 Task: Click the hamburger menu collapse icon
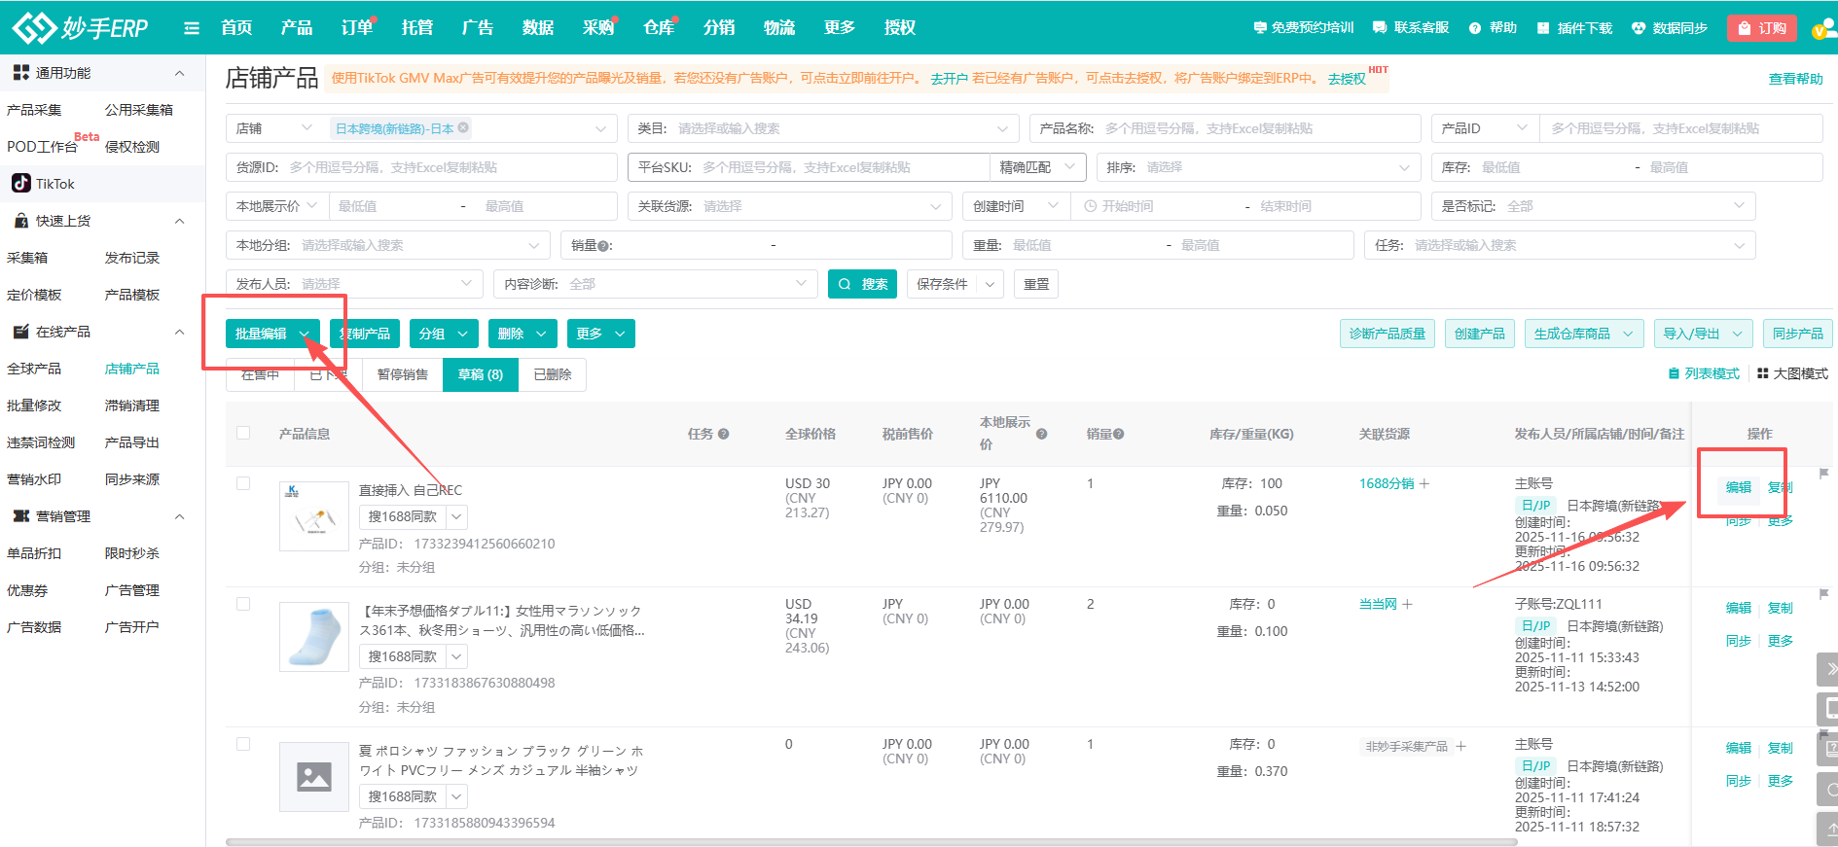coord(192,28)
